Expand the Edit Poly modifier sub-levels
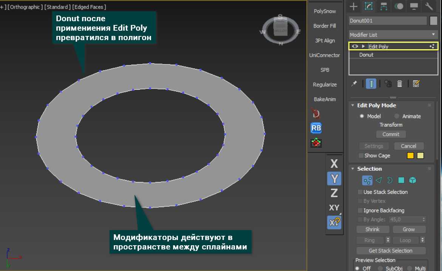The width and height of the screenshot is (442, 271). [x=363, y=46]
